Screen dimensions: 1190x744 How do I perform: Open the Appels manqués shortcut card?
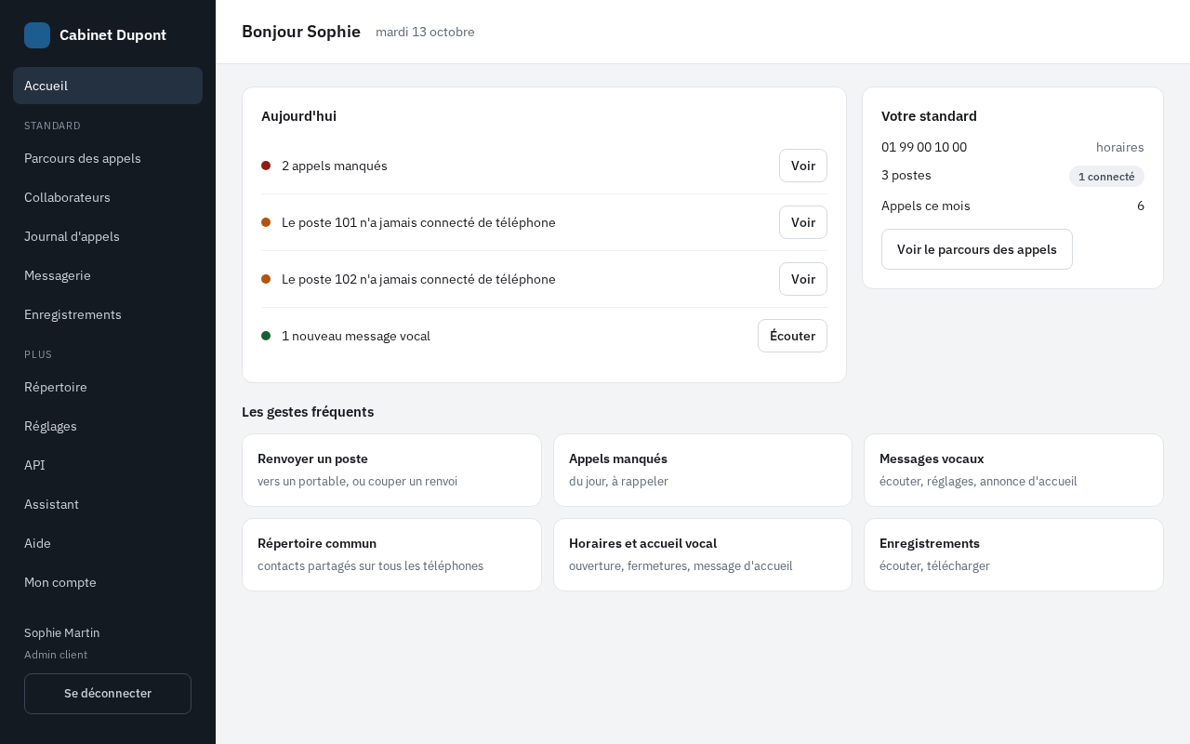coord(703,470)
